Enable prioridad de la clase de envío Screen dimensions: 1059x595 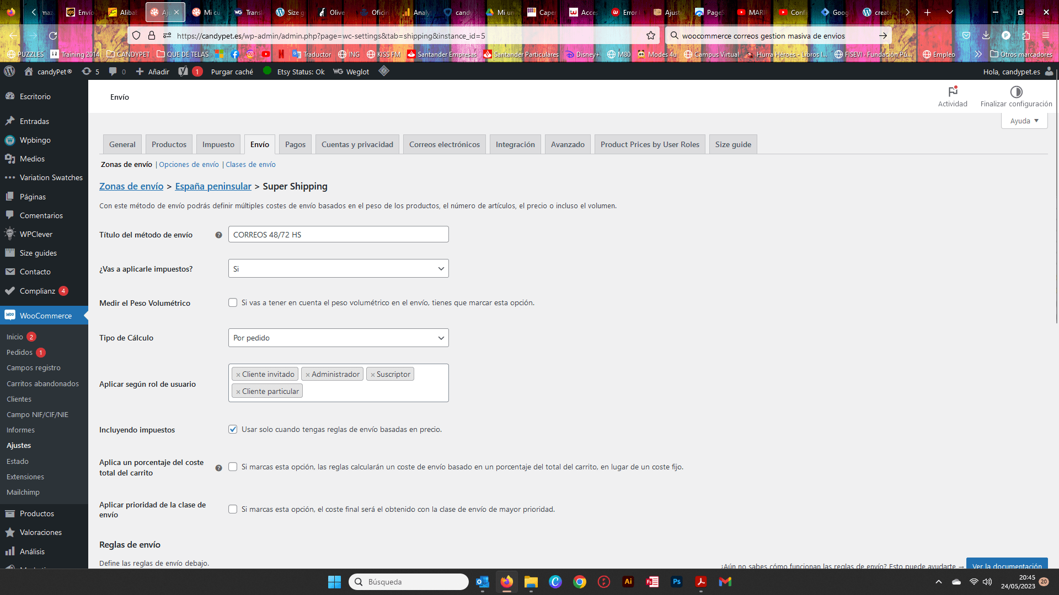233,509
